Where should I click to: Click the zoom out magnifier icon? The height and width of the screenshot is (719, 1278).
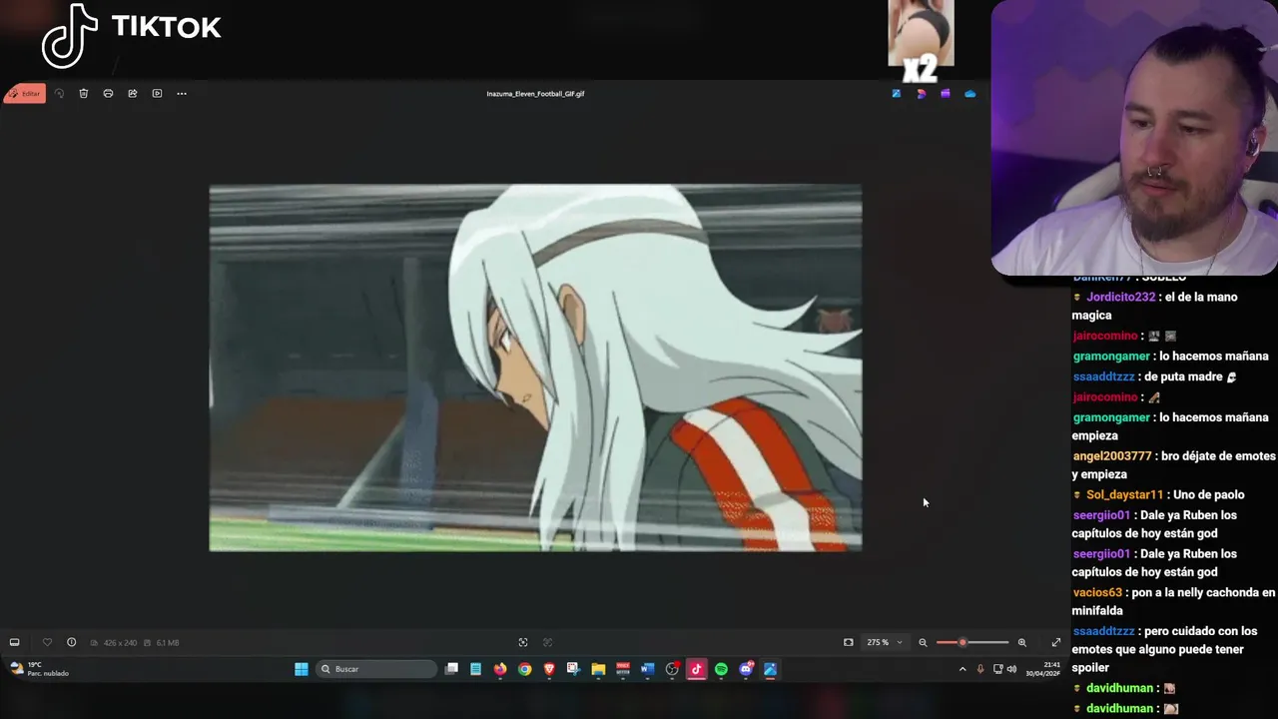coord(923,642)
